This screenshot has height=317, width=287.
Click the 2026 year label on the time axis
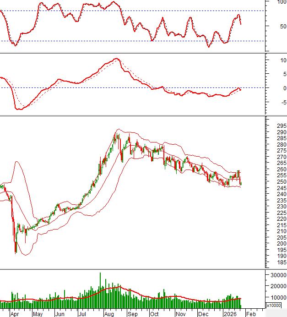pyautogui.click(x=229, y=314)
